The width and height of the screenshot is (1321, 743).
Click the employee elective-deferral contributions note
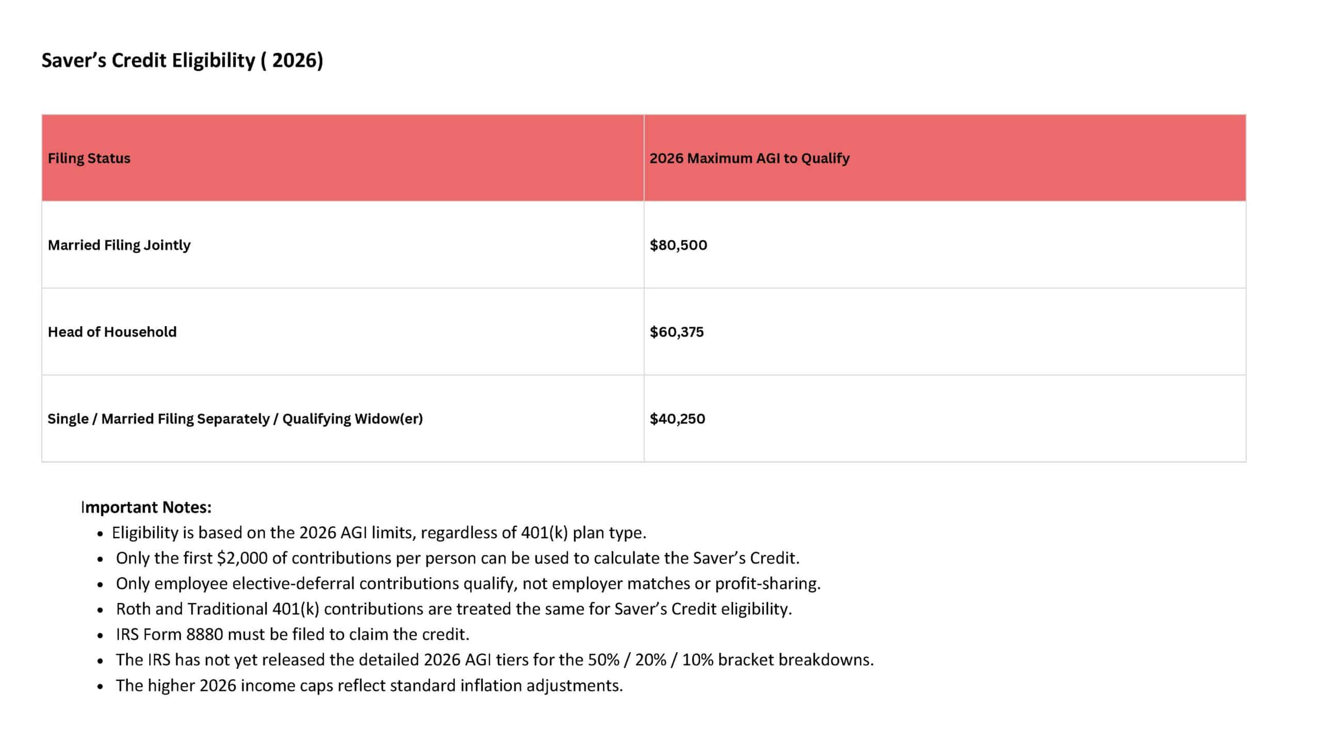point(468,584)
